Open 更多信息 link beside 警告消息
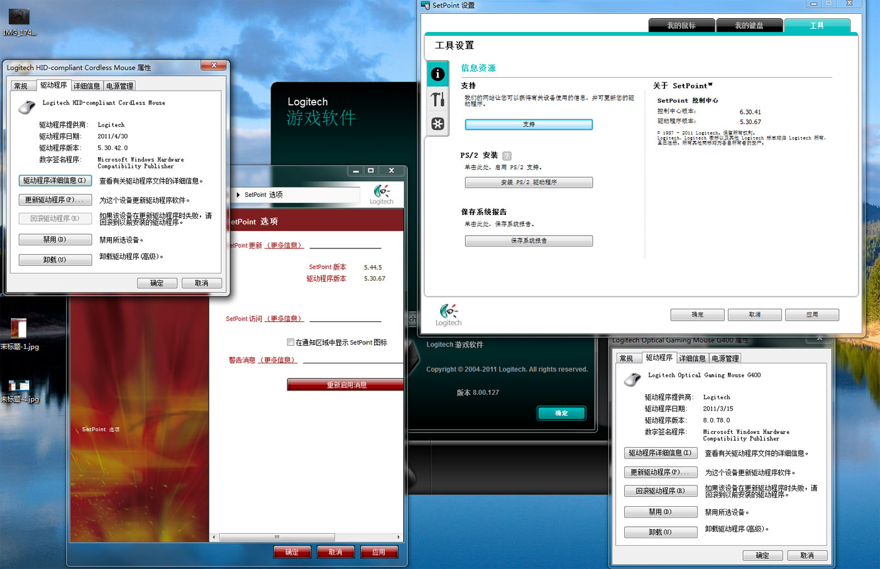The height and width of the screenshot is (569, 880). point(277,360)
